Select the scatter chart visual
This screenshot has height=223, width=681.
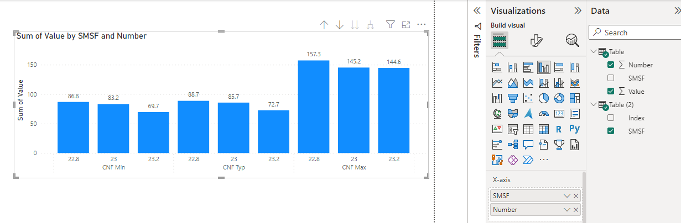pos(528,98)
